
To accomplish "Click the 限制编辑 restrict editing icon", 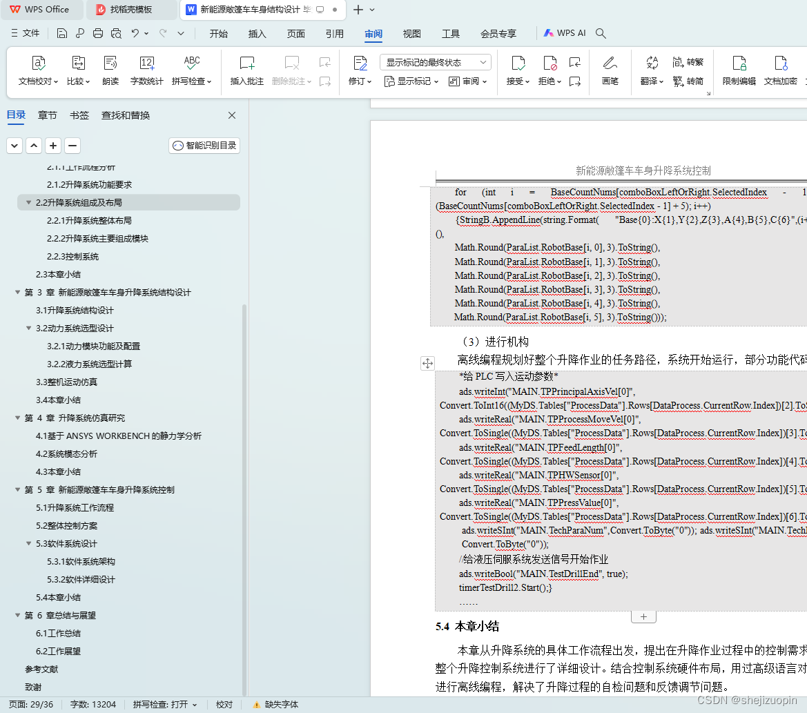I will point(739,70).
